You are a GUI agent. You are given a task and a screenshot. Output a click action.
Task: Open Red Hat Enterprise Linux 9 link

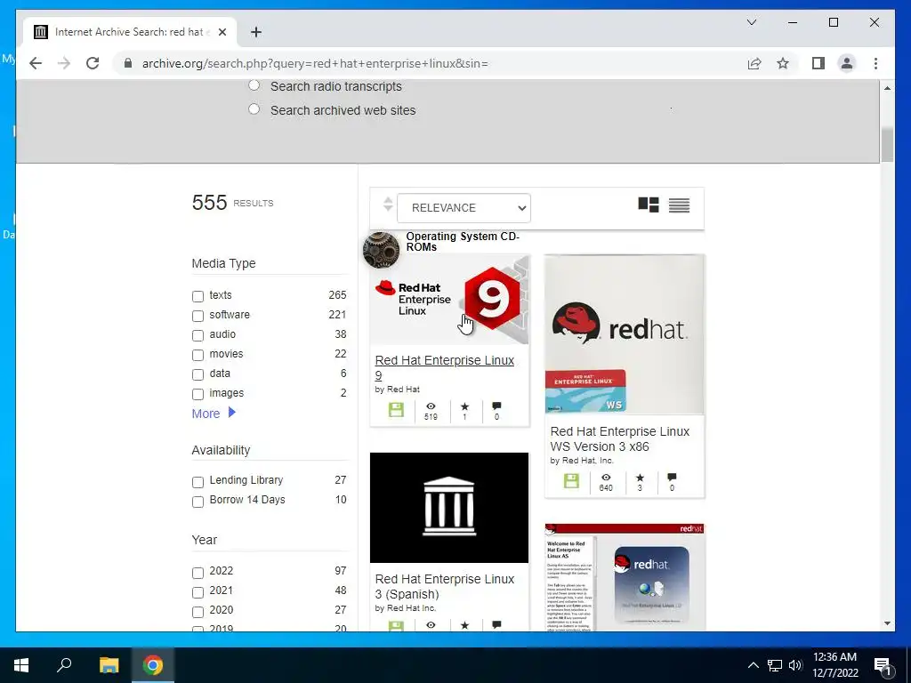click(445, 367)
